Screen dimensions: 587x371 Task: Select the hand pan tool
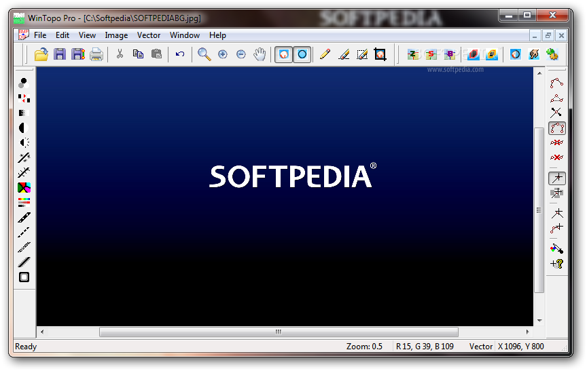click(260, 54)
